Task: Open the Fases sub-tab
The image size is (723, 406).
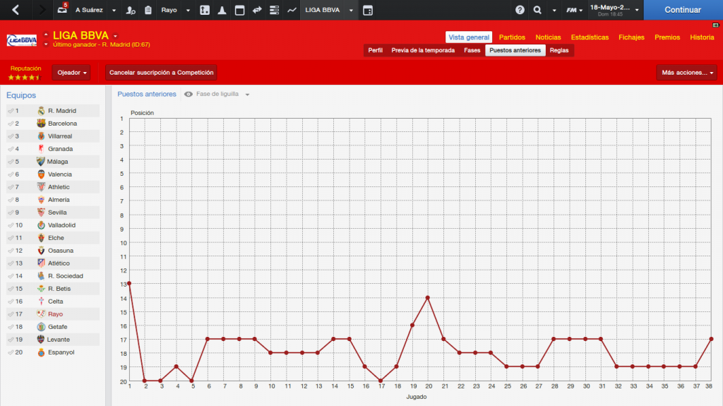Action: coord(472,50)
